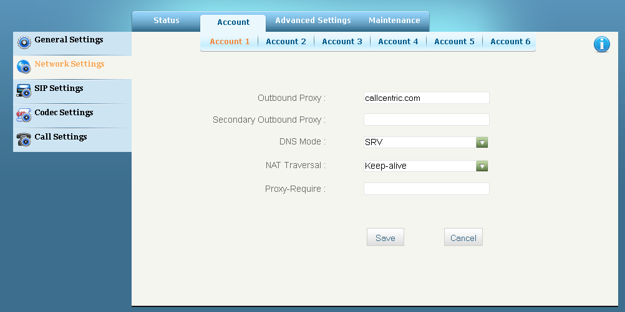Focus the Secondary Outbound Proxy field
Image resolution: width=625 pixels, height=312 pixels.
pyautogui.click(x=427, y=120)
